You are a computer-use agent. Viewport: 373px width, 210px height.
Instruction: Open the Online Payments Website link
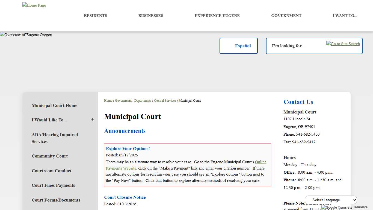click(x=260, y=162)
